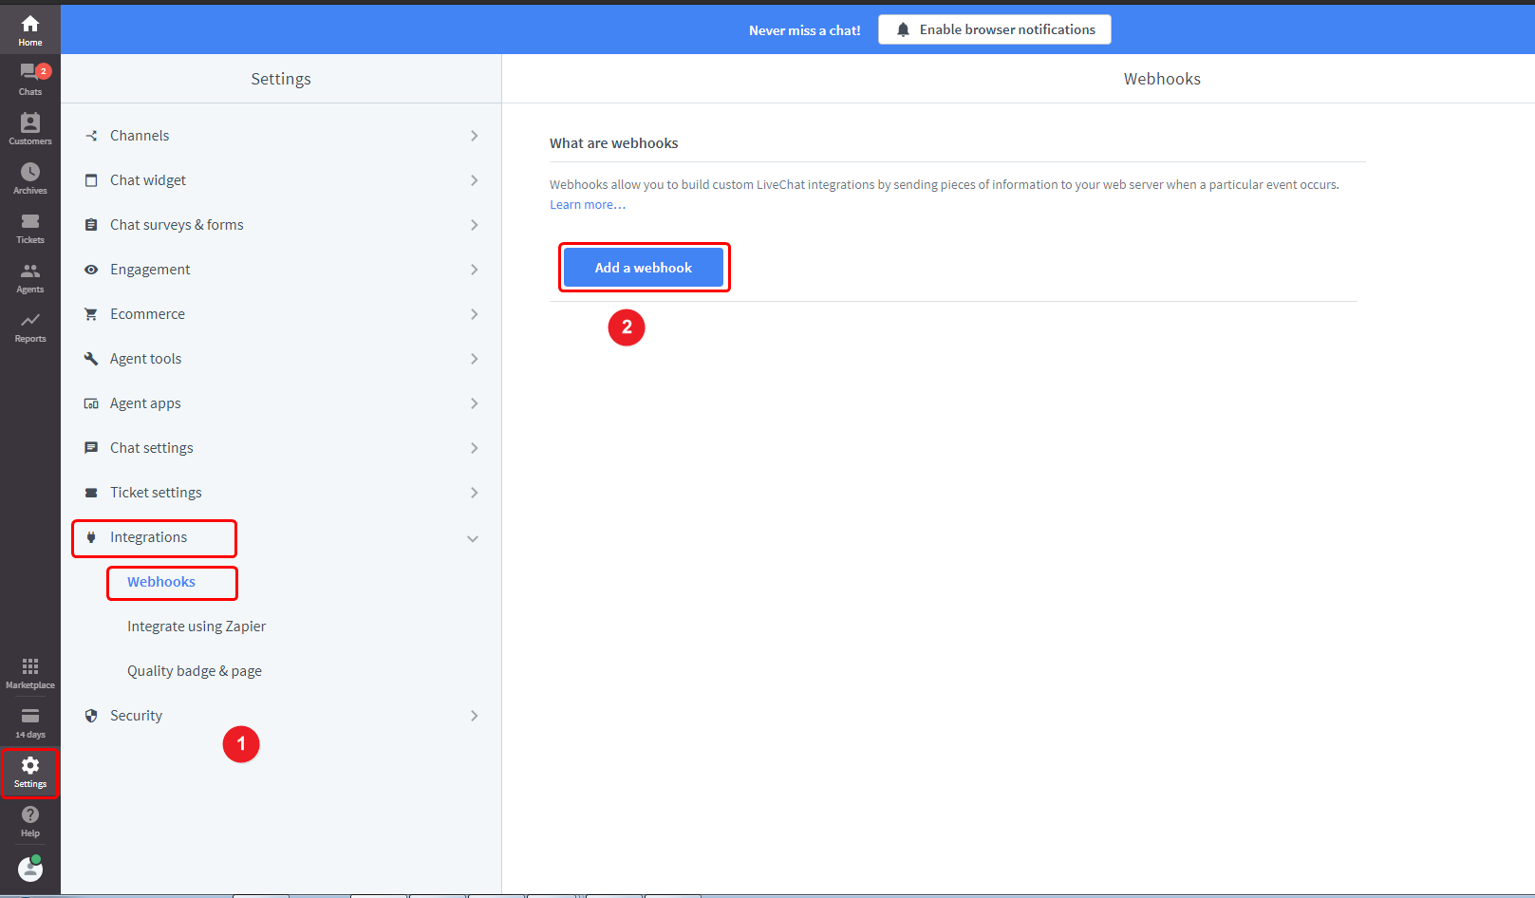Image resolution: width=1535 pixels, height=898 pixels.
Task: Collapse Integrations with down chevron
Action: 473,538
